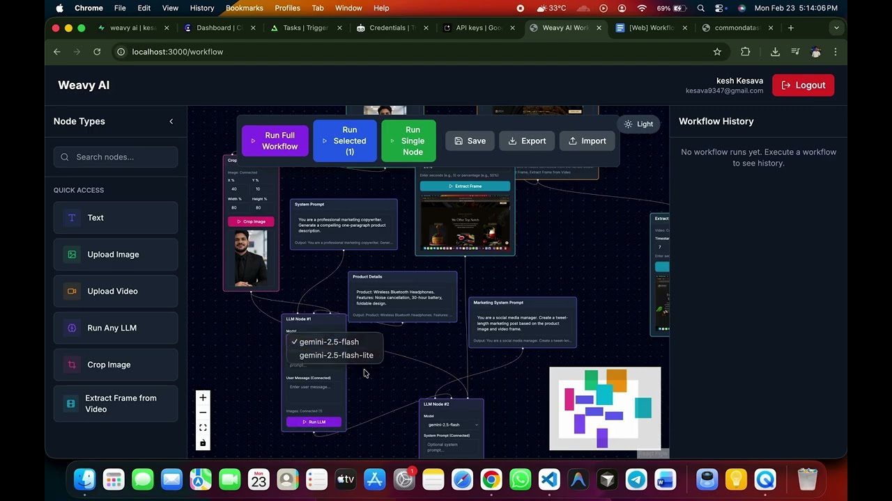Screen dimensions: 892x501
Task: Go back in browser history
Action: pos(57,51)
